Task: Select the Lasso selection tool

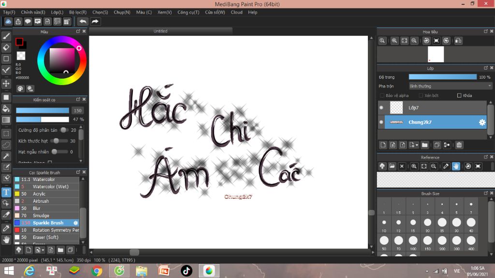Action: (x=6, y=145)
